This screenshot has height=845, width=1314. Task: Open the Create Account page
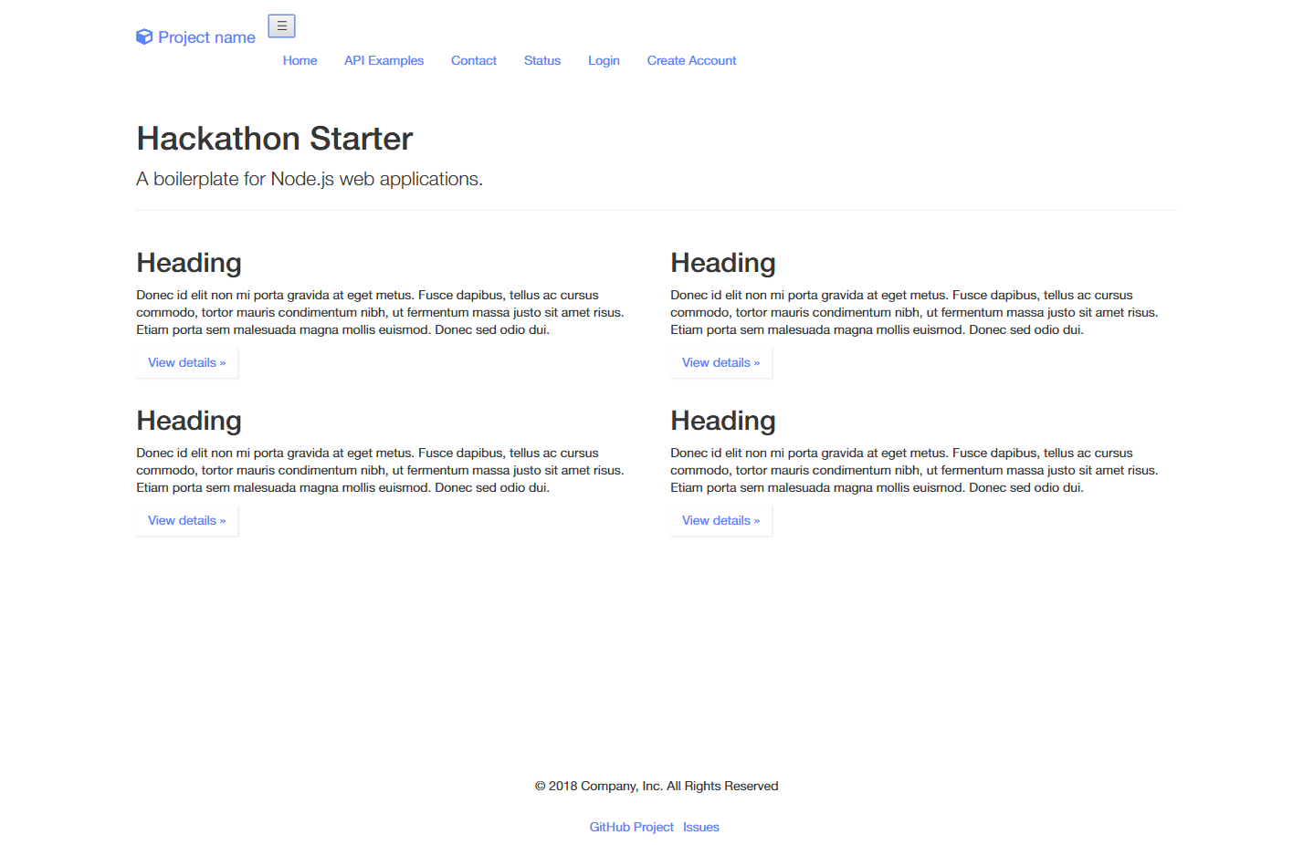point(690,60)
